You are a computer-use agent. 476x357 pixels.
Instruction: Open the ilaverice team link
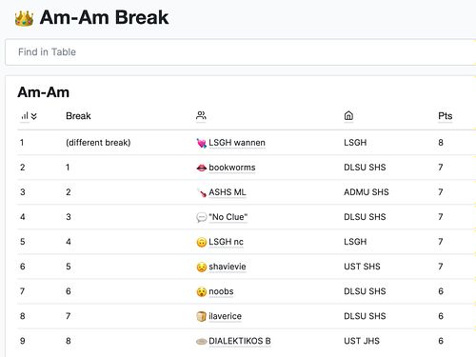tap(225, 316)
